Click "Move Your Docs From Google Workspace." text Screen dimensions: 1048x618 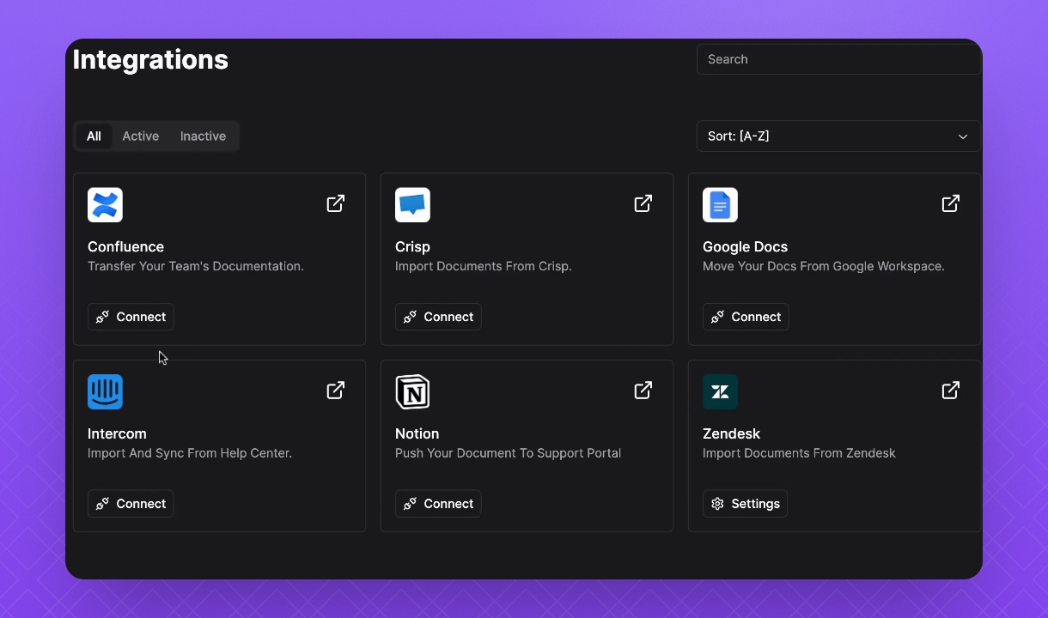click(x=824, y=266)
